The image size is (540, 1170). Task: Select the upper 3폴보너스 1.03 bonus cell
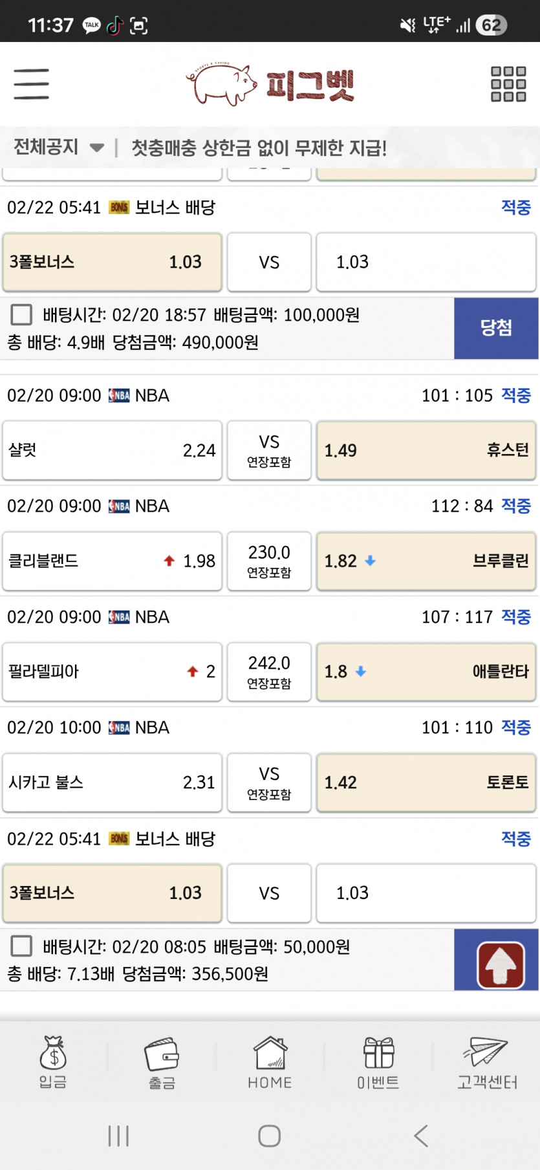112,262
